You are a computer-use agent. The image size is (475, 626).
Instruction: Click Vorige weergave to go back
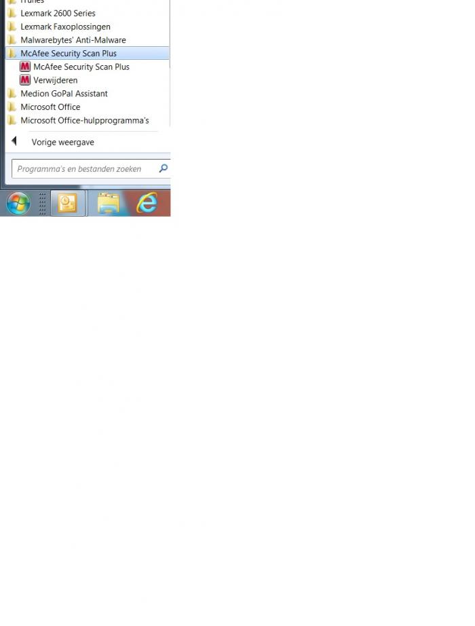click(62, 142)
